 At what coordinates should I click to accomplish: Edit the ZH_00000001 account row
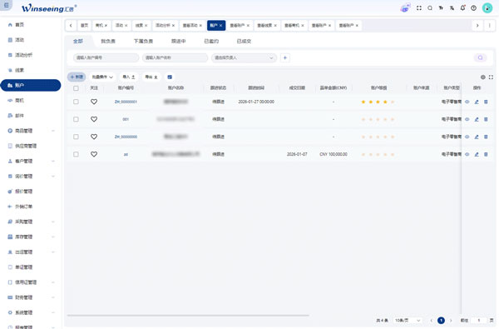(x=477, y=102)
